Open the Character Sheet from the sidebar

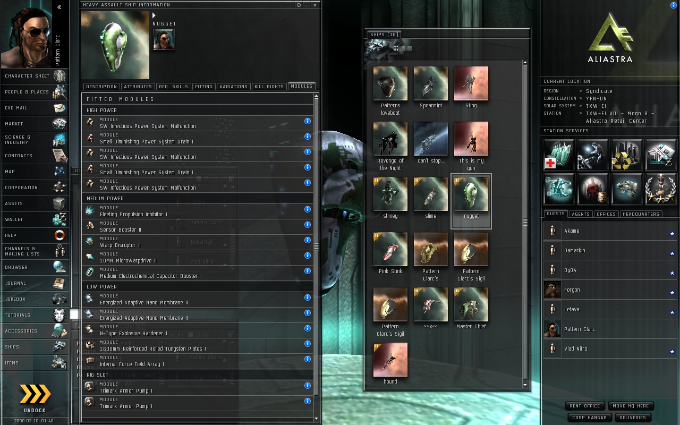pos(35,76)
